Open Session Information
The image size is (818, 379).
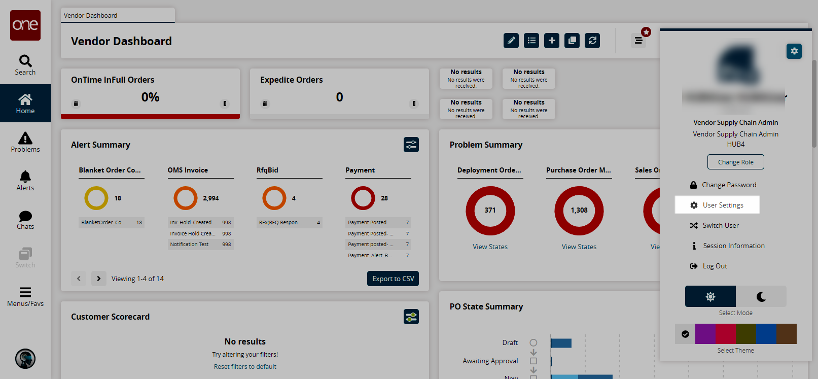click(x=727, y=246)
